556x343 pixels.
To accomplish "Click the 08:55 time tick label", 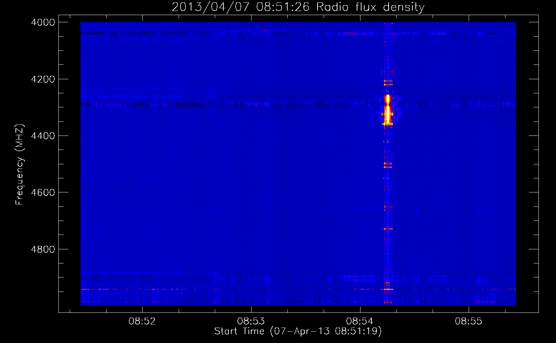I will (x=469, y=321).
